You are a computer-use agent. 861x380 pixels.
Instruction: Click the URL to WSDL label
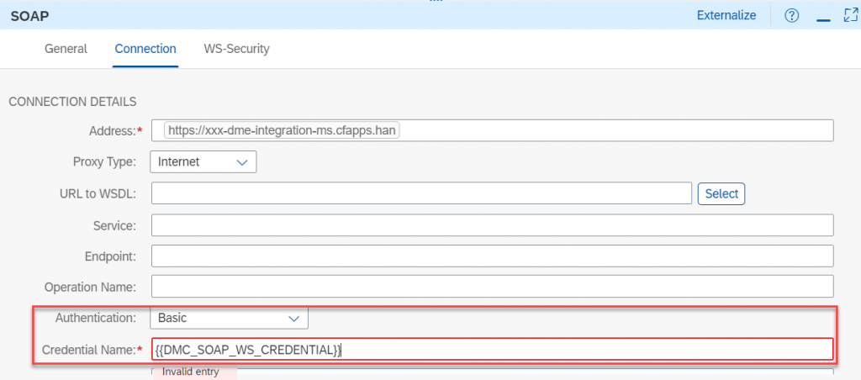(x=98, y=193)
